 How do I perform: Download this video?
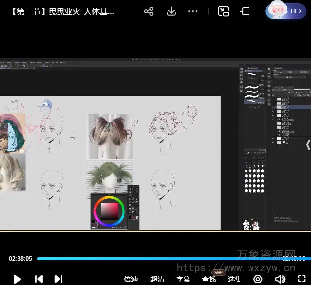pyautogui.click(x=171, y=11)
